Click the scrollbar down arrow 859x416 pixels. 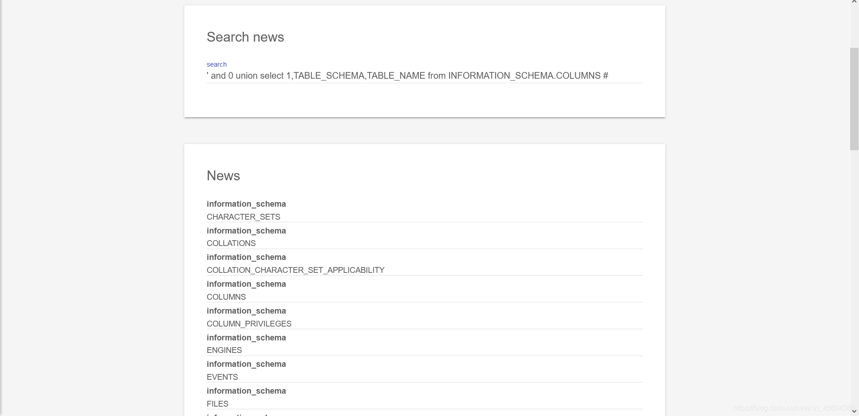pyautogui.click(x=854, y=411)
